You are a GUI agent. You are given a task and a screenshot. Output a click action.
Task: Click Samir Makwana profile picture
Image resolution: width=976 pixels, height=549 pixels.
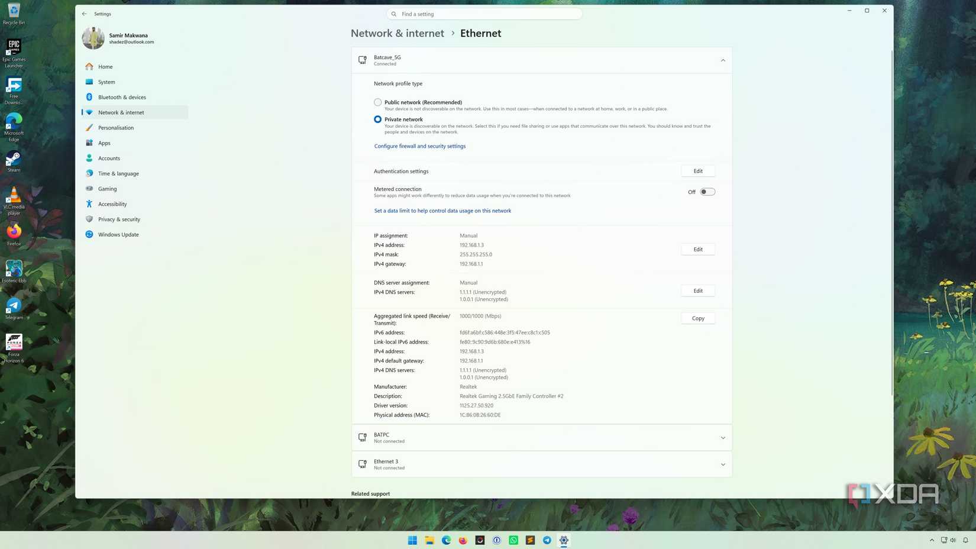tap(93, 38)
